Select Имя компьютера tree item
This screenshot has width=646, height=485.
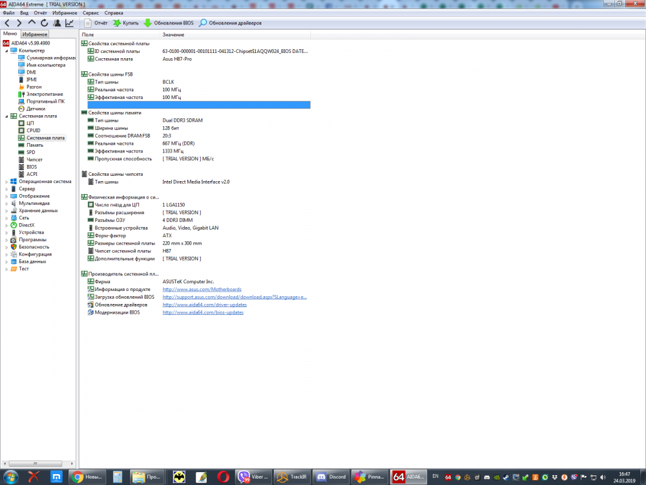click(x=41, y=65)
